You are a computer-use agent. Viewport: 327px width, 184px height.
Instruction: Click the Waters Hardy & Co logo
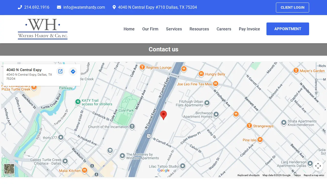click(x=43, y=29)
